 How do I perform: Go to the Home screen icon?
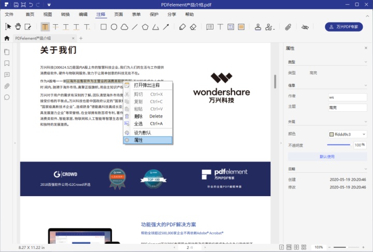tap(7, 38)
